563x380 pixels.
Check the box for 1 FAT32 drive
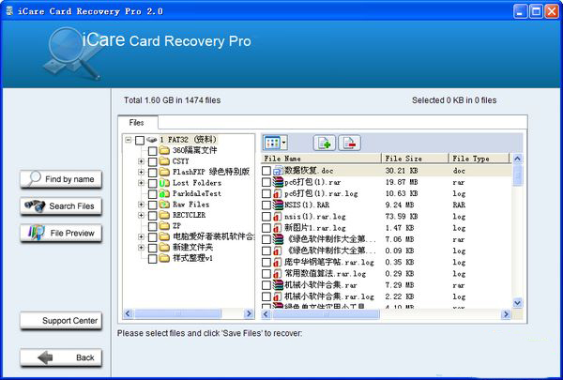(140, 140)
